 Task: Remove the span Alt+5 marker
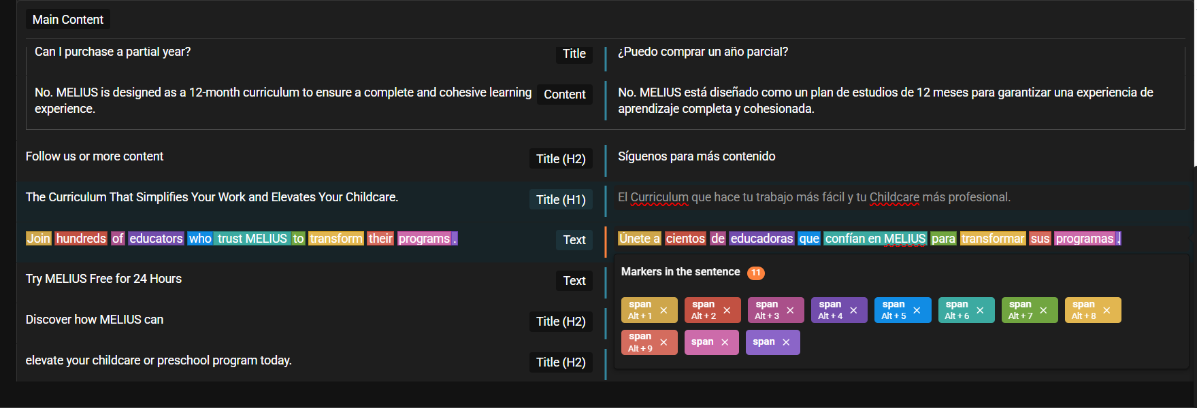(x=917, y=310)
